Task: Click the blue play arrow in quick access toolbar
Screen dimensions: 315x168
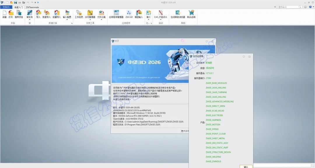Action: pos(38,2)
